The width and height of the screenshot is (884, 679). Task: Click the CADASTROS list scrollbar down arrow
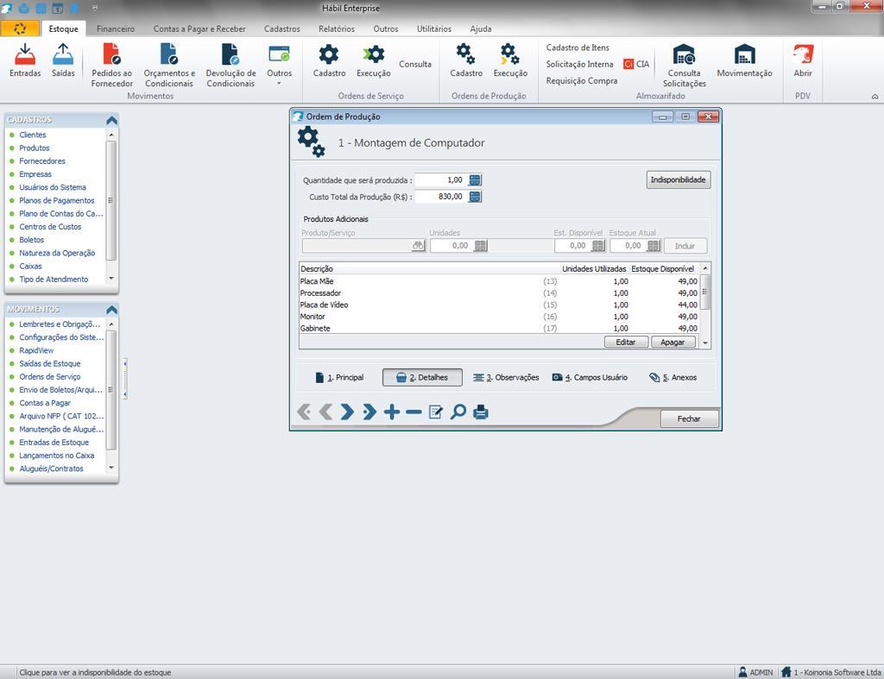click(x=111, y=279)
